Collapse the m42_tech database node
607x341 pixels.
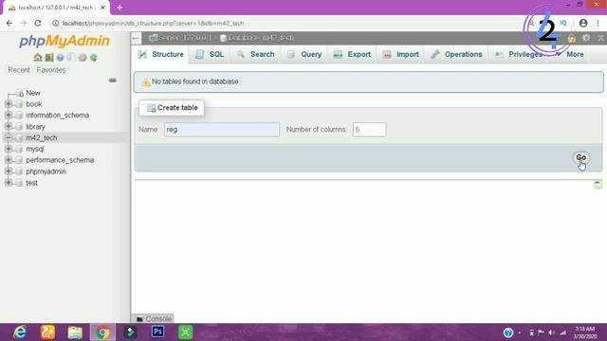[x=9, y=137]
